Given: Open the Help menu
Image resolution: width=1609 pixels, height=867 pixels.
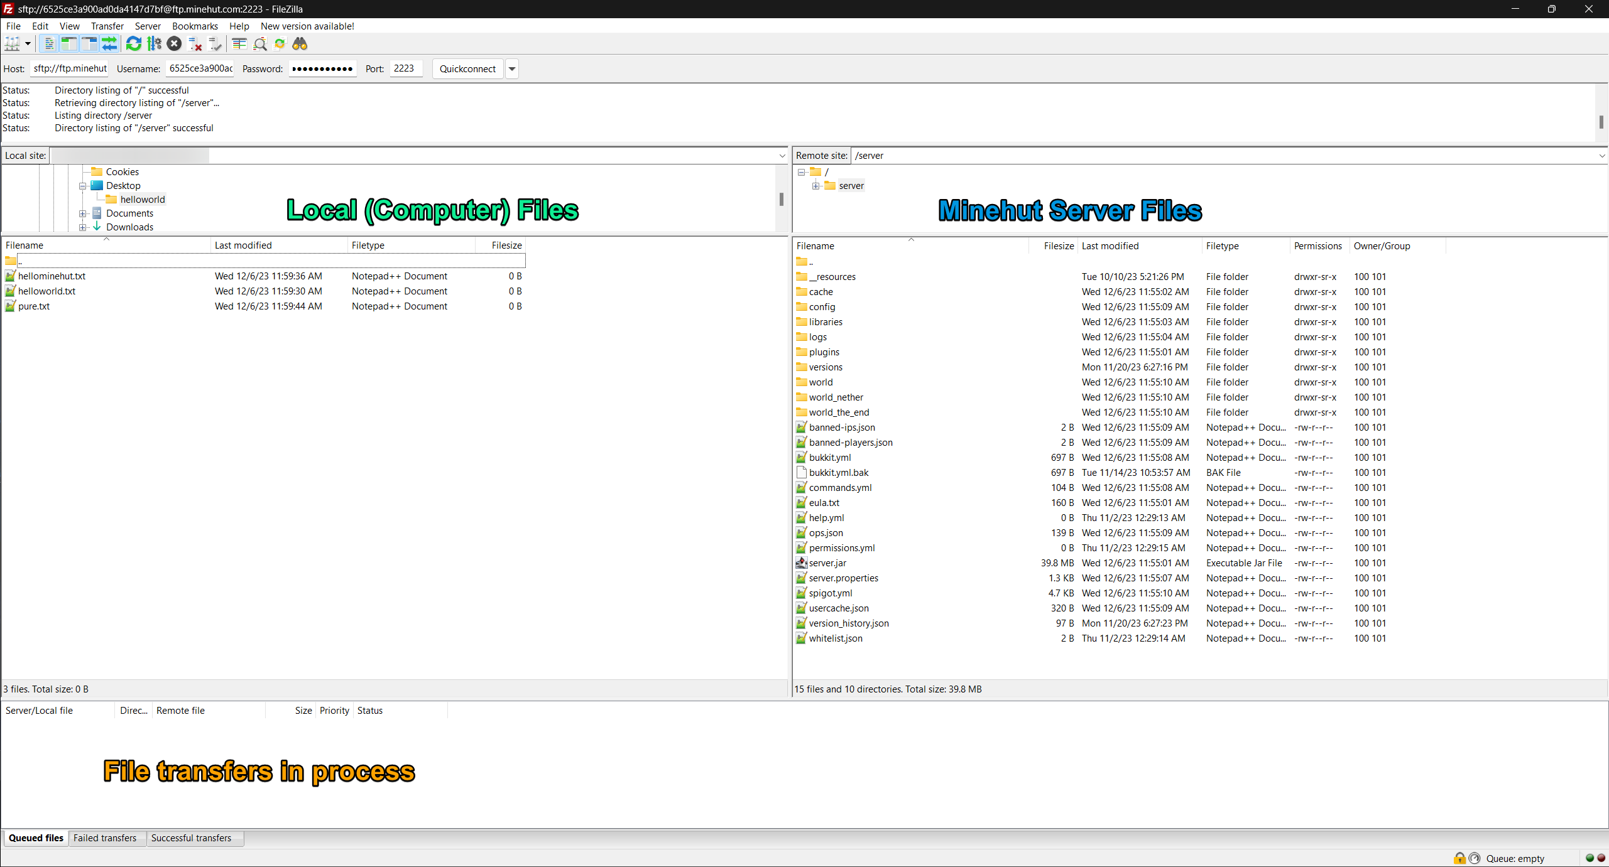Looking at the screenshot, I should 239,26.
